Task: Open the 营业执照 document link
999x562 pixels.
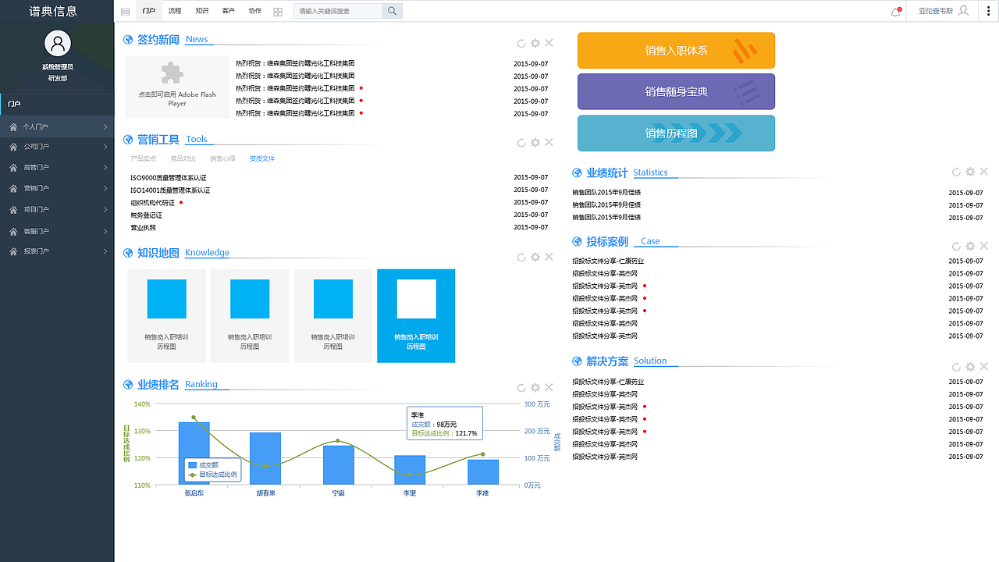Action: (x=144, y=228)
